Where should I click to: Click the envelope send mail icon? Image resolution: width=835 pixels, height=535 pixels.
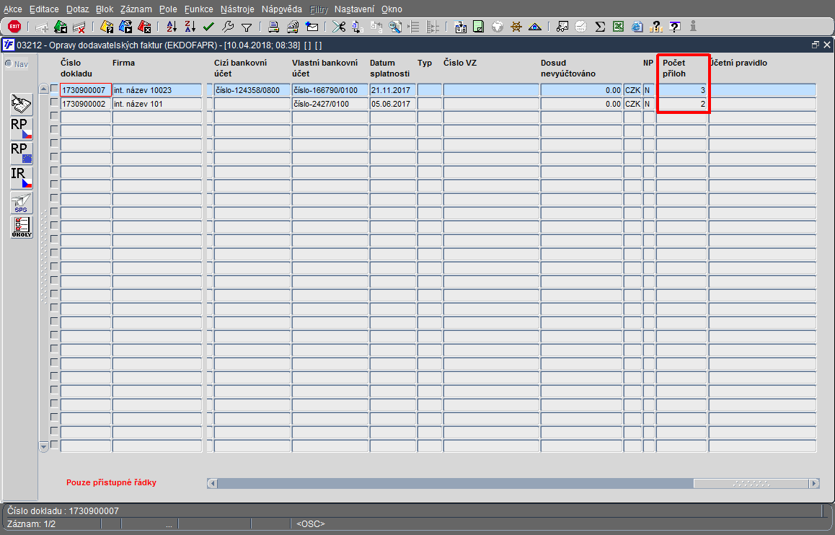point(312,26)
